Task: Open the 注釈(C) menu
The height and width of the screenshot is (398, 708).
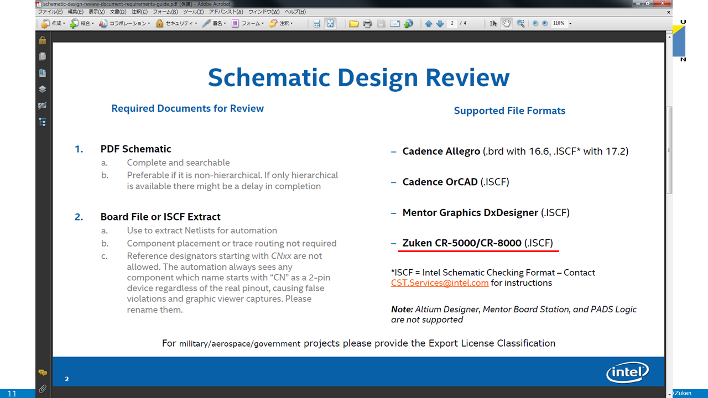Action: pos(139,12)
